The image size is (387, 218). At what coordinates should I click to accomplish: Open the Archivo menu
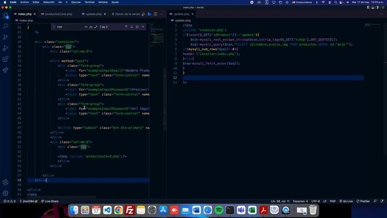point(24,2)
